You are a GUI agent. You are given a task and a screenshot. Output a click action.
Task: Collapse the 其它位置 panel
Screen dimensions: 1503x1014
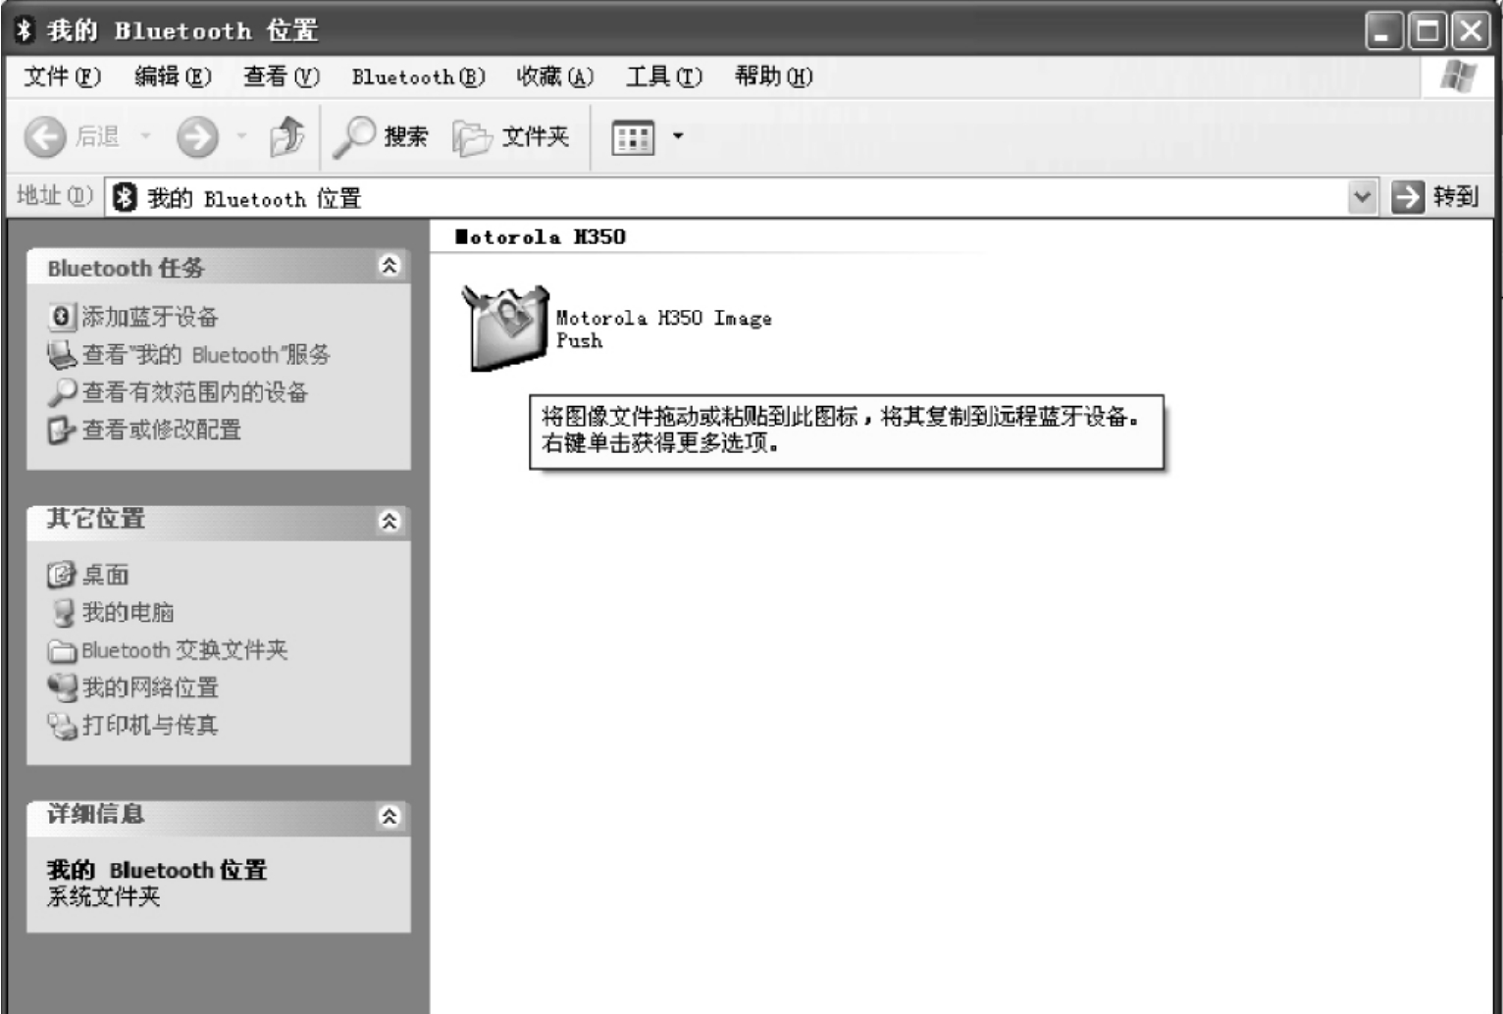pos(389,521)
